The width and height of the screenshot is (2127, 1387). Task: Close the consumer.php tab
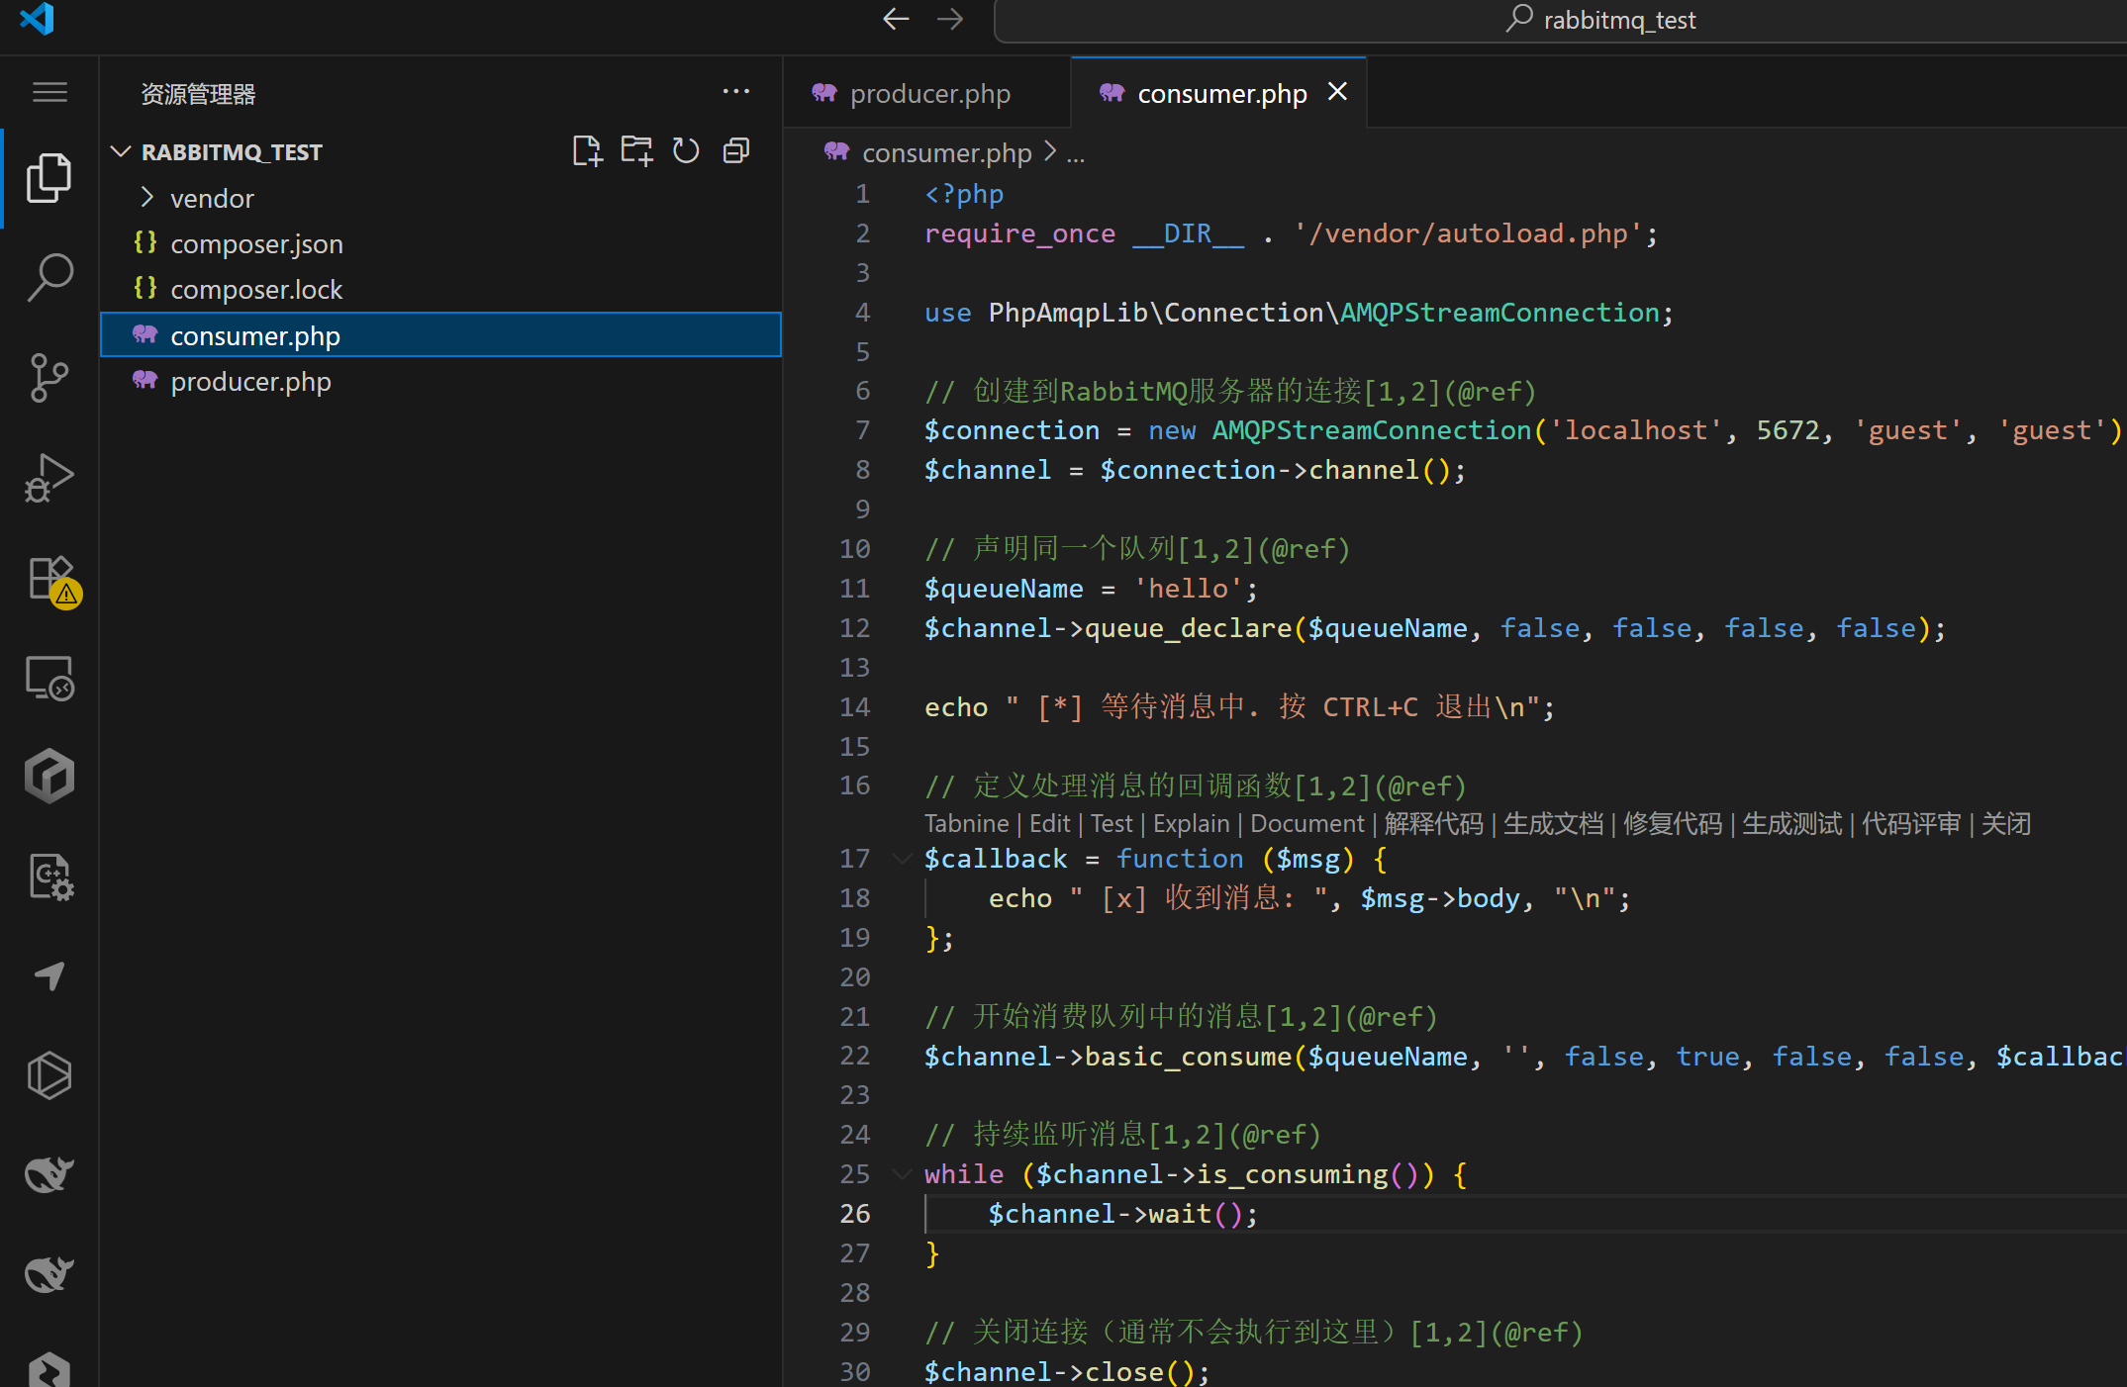point(1338,92)
